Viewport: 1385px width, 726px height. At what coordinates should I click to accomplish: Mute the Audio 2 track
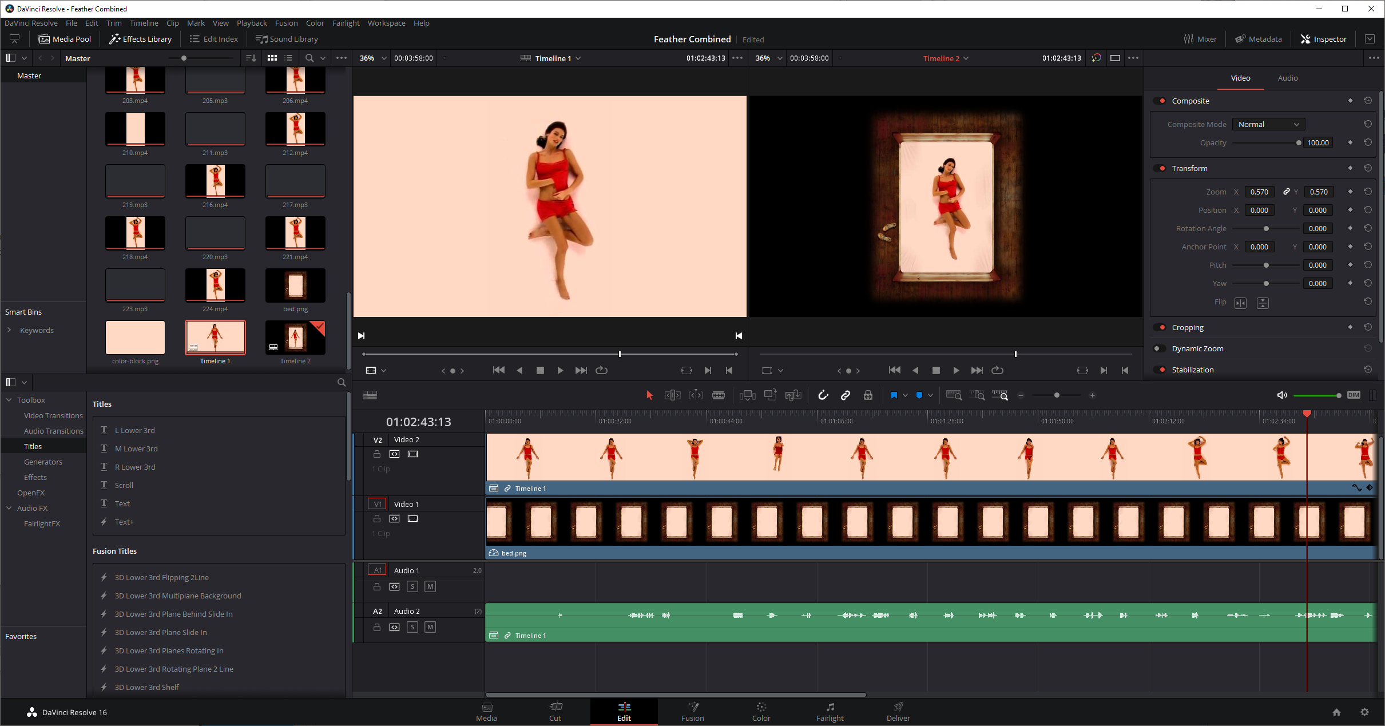coord(430,627)
